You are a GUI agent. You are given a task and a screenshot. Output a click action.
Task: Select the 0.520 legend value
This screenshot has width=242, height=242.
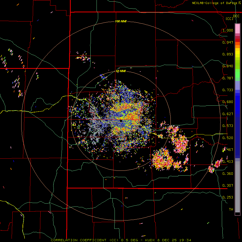click(x=228, y=138)
